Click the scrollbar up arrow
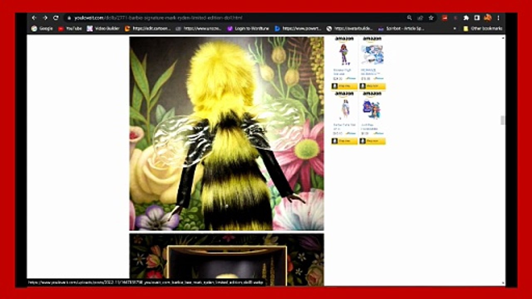Viewport: 532px width, 299px height. [x=502, y=38]
